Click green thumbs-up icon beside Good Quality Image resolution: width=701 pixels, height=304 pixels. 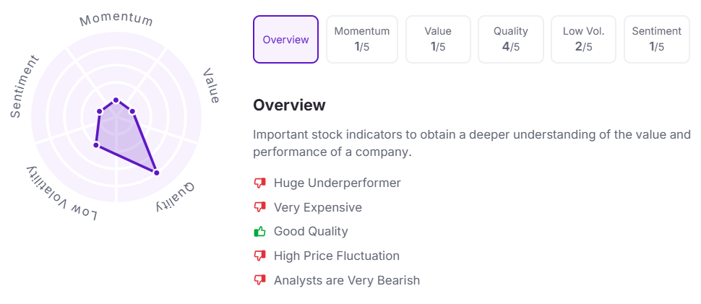tap(260, 232)
